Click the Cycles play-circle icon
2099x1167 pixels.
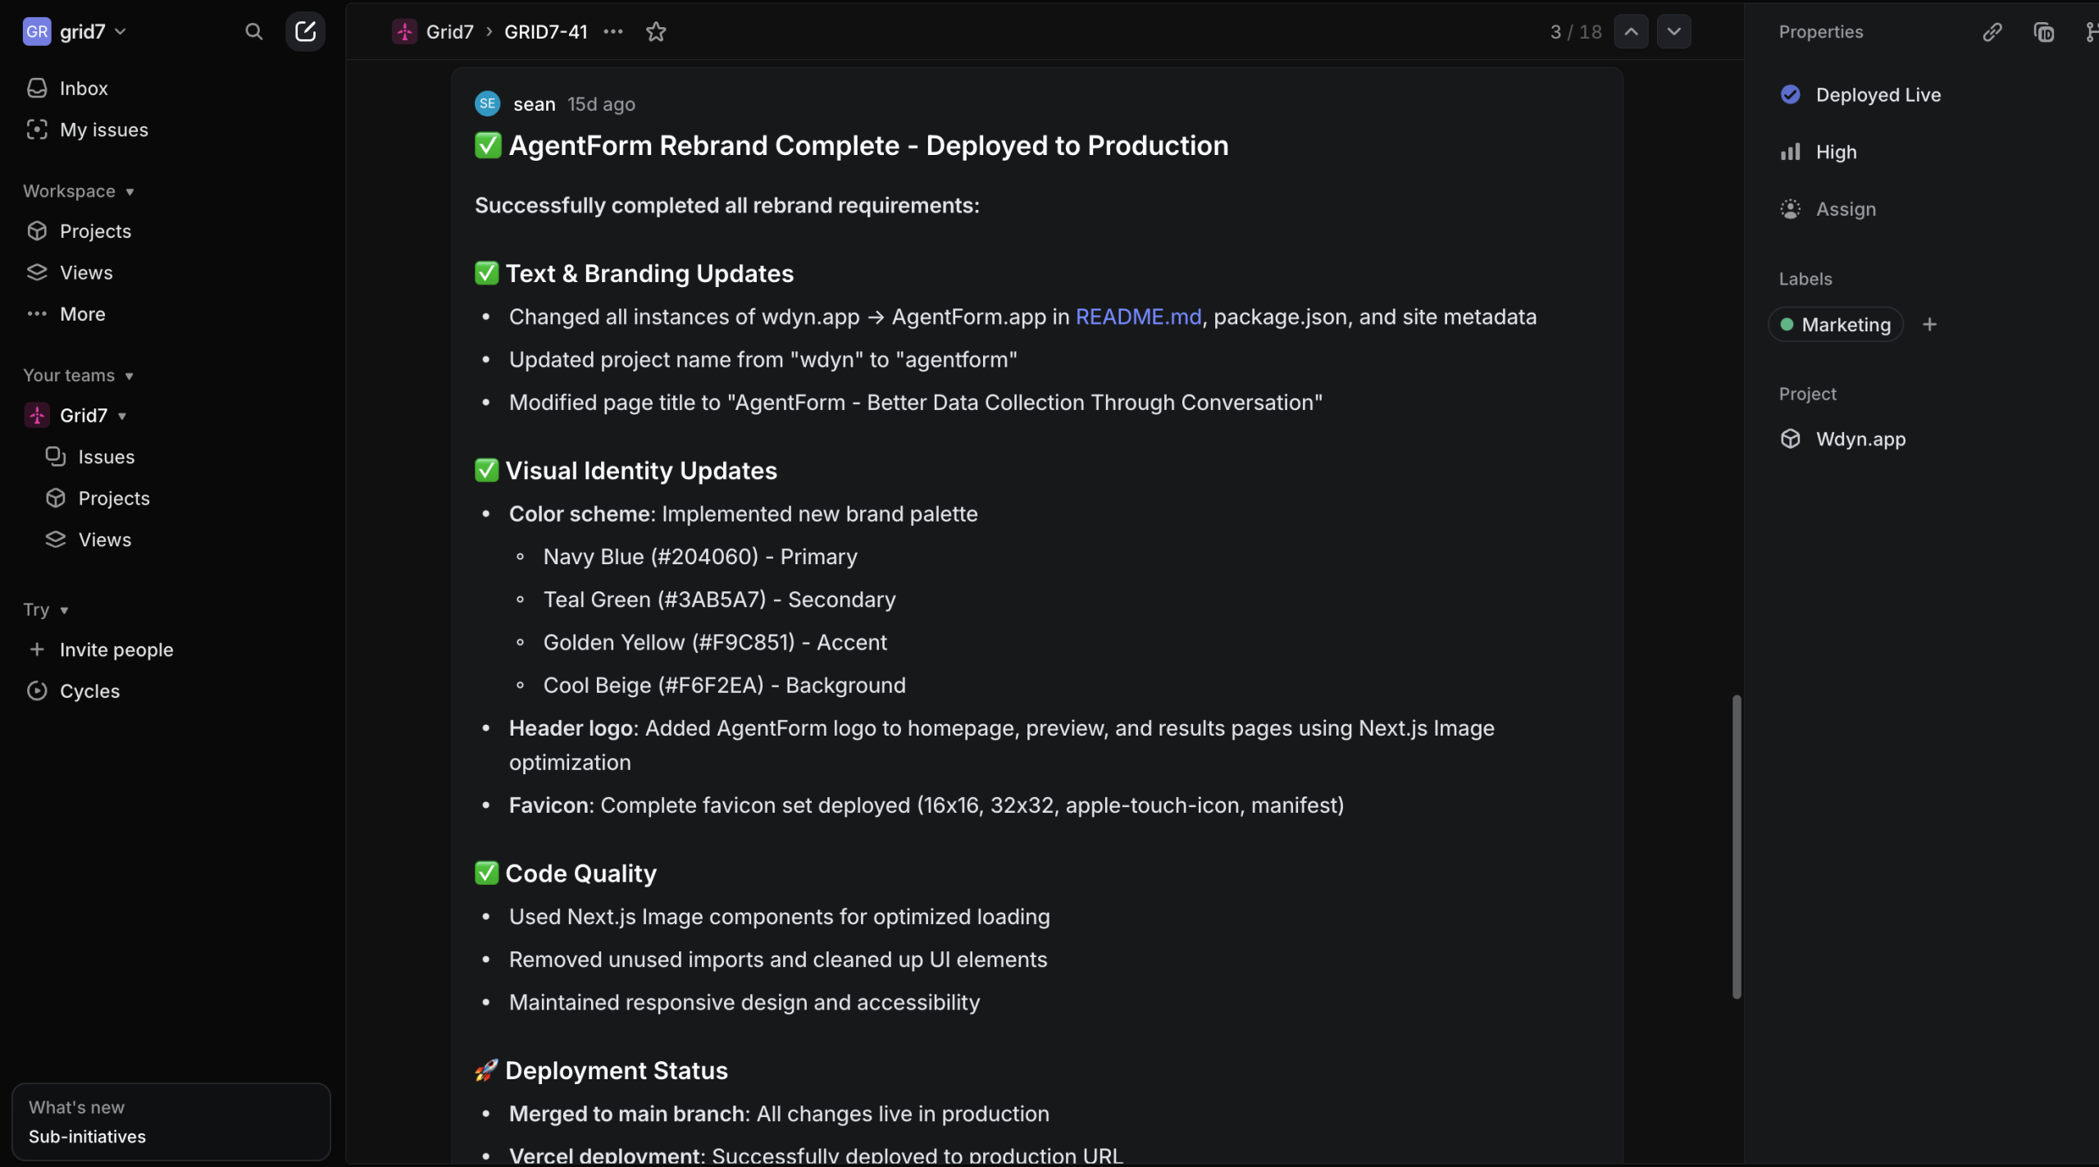(37, 691)
